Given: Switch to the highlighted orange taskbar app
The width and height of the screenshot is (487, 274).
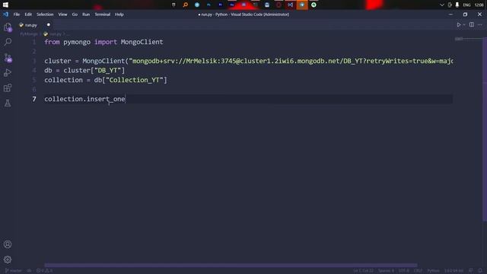Looking at the screenshot, I should [x=302, y=5].
